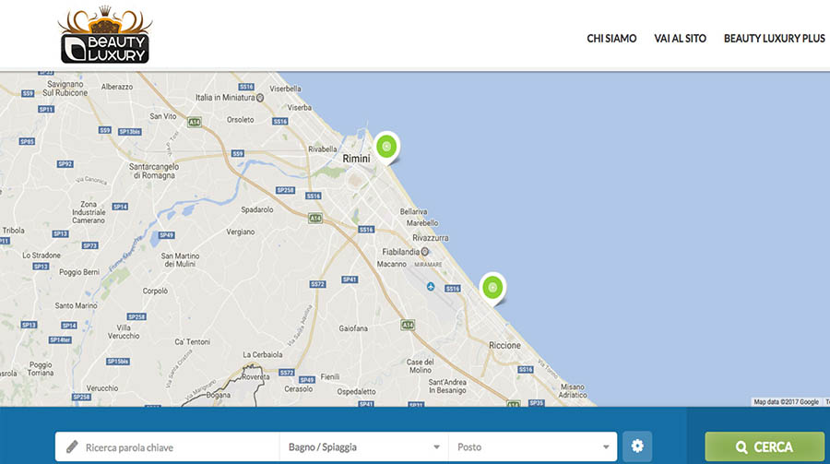Select the green map pin near Riccione

coord(492,289)
